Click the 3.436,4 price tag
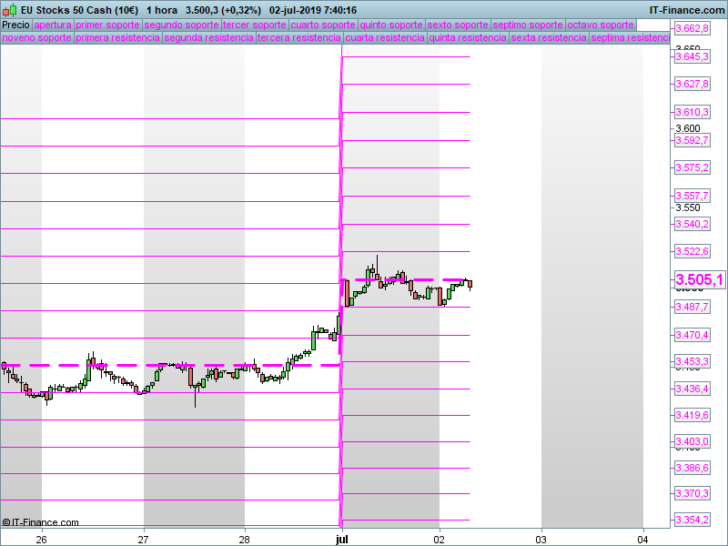728x546 pixels. 692,389
